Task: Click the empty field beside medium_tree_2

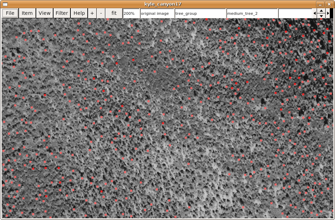Action: click(295, 13)
